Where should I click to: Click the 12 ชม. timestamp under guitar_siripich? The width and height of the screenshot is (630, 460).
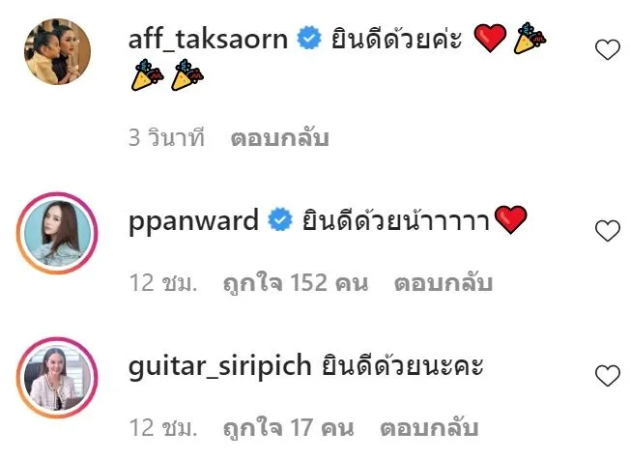(163, 428)
